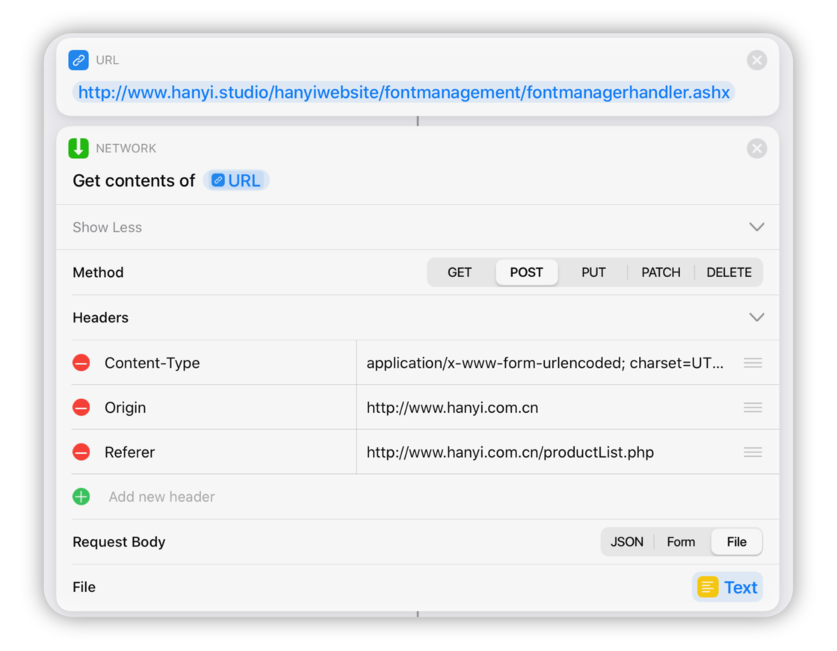837x651 pixels.
Task: Edit the Origin header value field
Action: tap(546, 408)
